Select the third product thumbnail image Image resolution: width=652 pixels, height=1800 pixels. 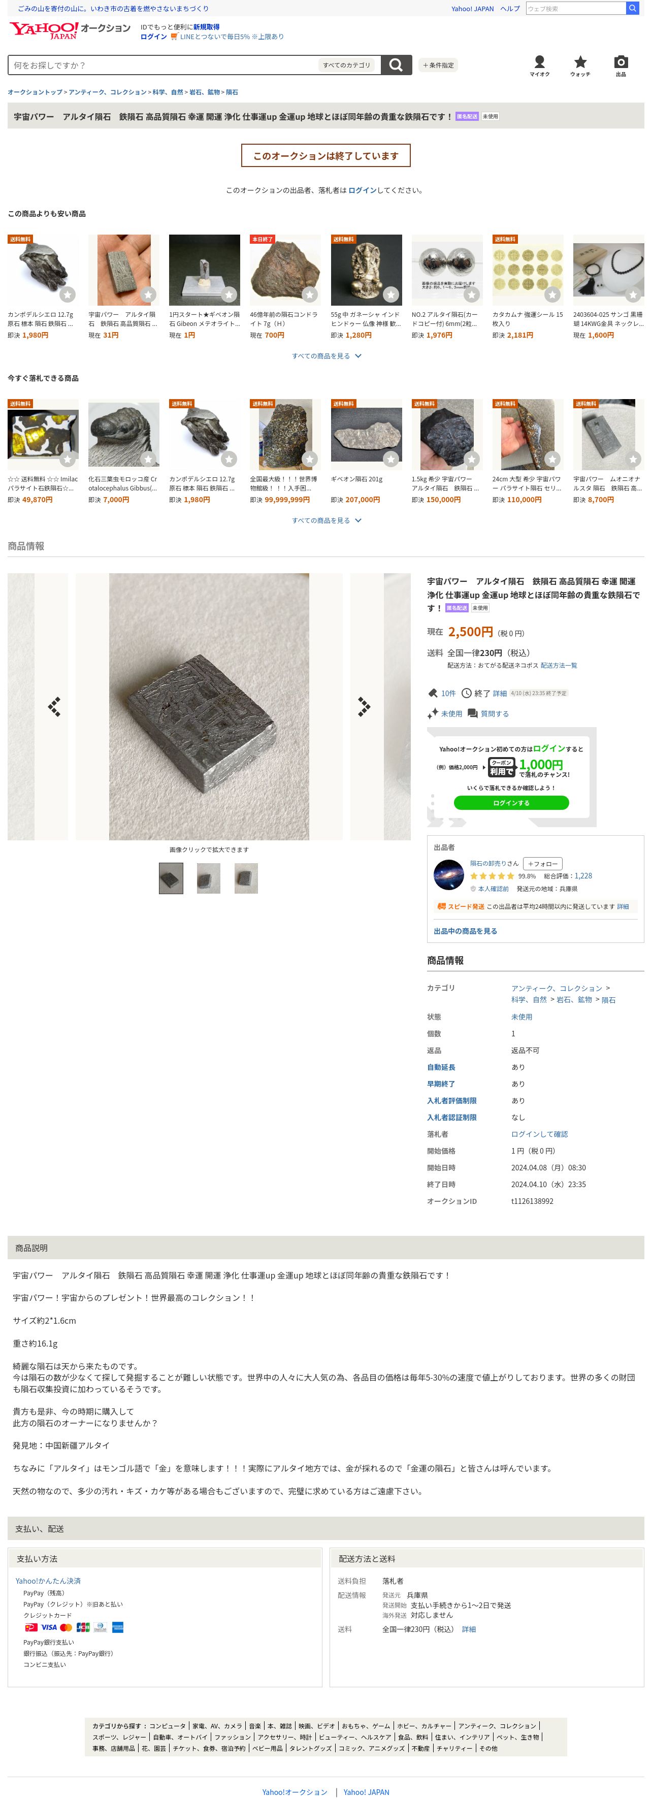click(246, 878)
